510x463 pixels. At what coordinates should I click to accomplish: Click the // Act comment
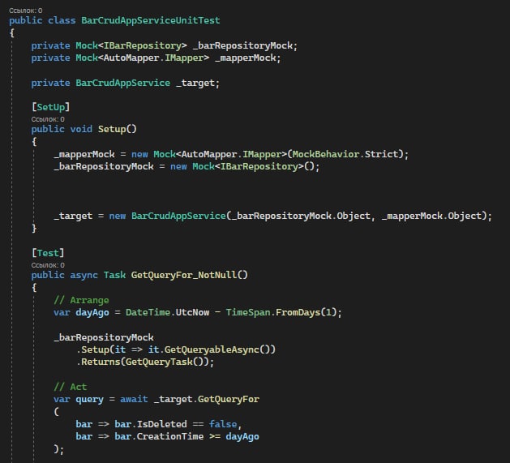pos(71,388)
